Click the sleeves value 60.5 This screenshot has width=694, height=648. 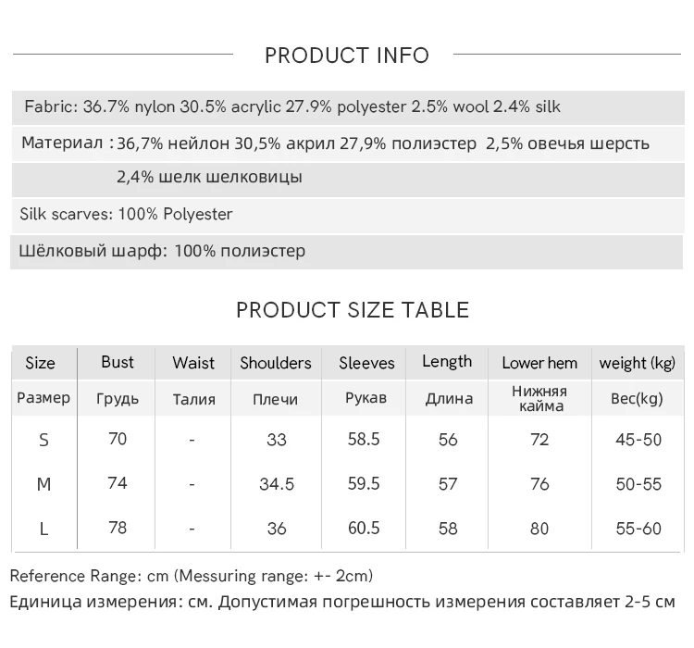coord(364,528)
